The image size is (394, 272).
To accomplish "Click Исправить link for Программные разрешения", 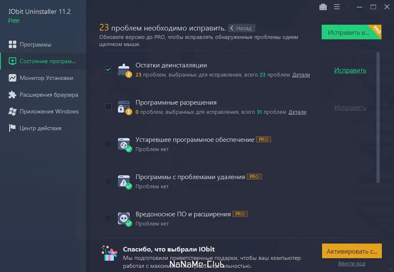I will tap(350, 108).
